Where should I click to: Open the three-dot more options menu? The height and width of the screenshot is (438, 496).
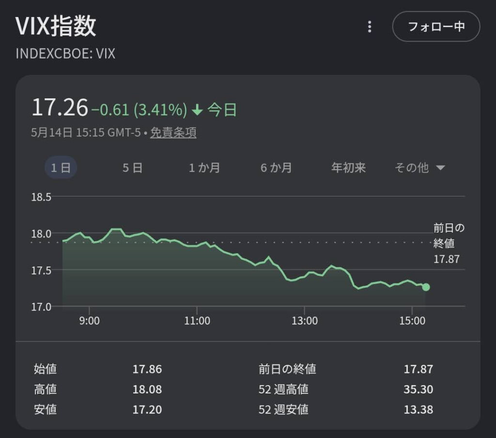click(370, 27)
